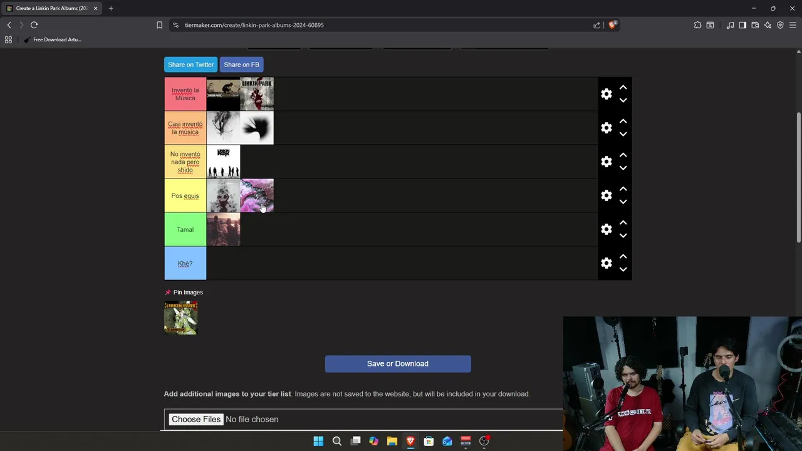802x451 pixels.
Task: Select the No inventó nada pero shido label
Action: [185, 162]
